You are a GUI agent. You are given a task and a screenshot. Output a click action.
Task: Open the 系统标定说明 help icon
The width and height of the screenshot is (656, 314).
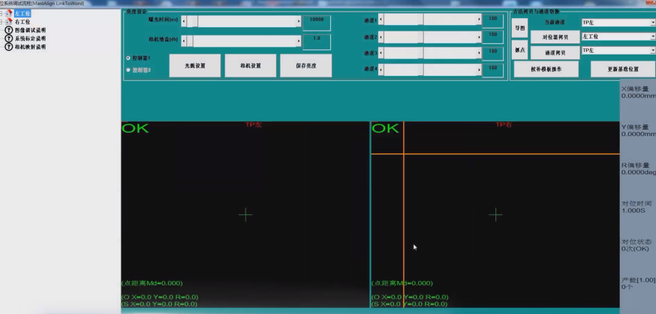tap(8, 38)
